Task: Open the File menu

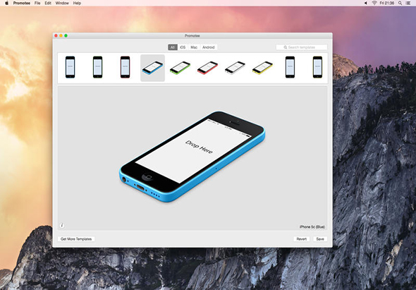Action: point(37,4)
